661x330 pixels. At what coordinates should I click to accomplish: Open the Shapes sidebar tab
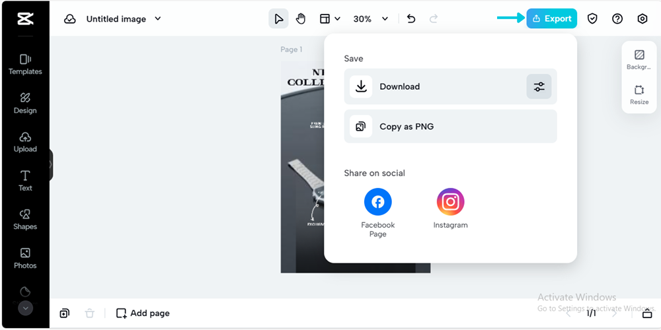pos(25,219)
